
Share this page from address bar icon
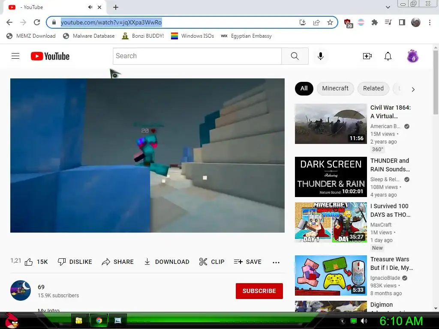click(316, 22)
